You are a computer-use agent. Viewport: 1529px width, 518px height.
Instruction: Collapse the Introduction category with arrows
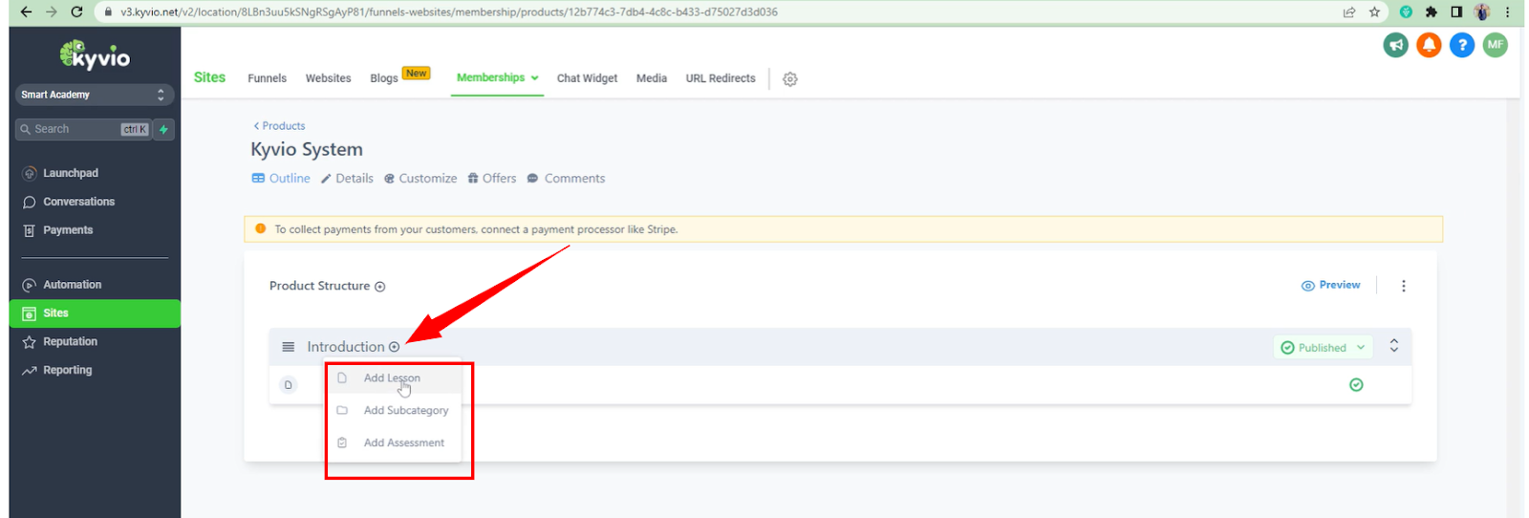pos(1393,346)
